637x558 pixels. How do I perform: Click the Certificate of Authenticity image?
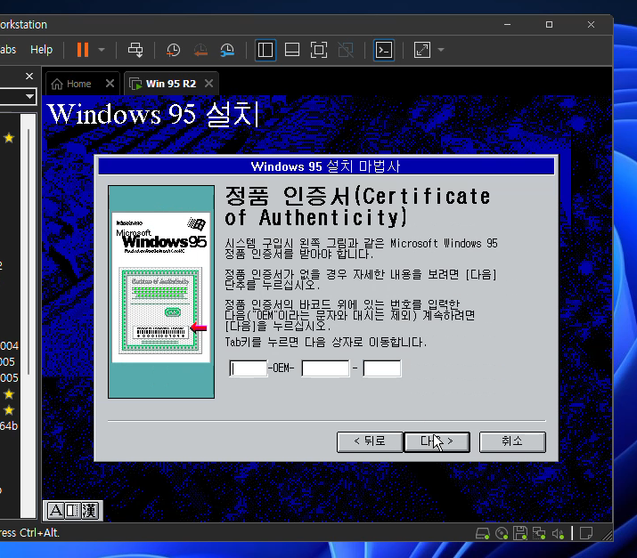161,291
